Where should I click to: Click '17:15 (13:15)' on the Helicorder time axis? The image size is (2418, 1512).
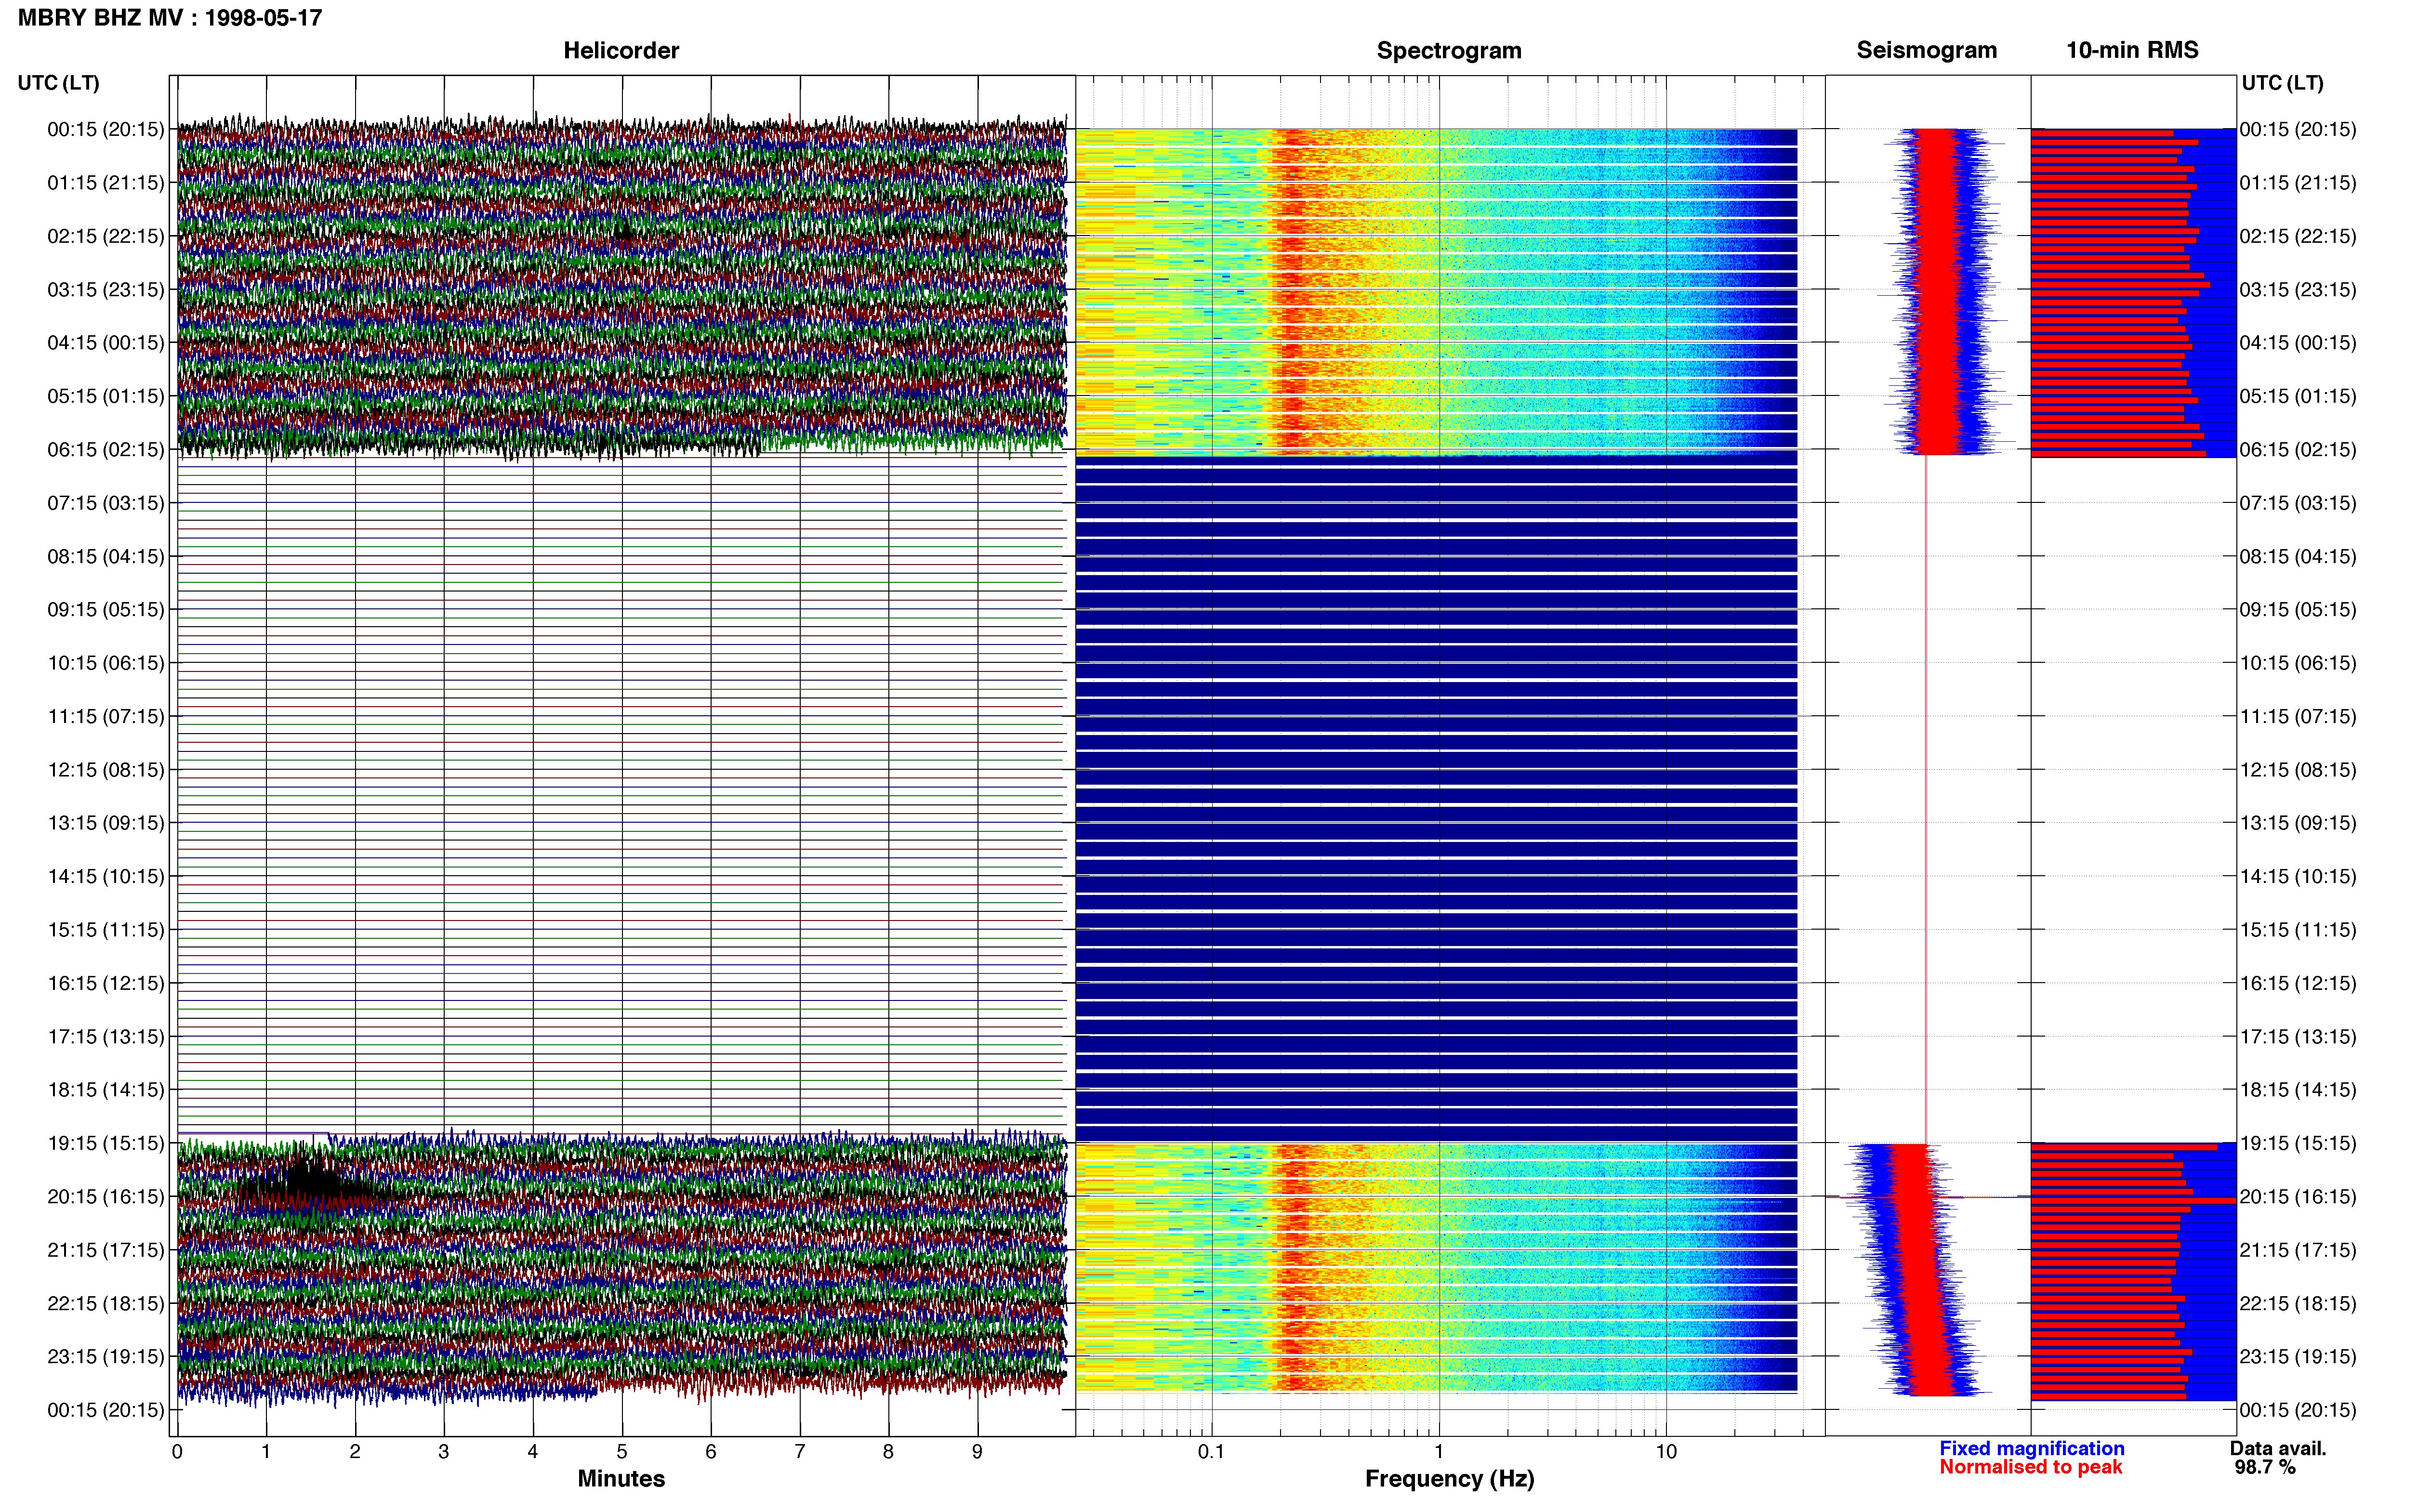[106, 1037]
